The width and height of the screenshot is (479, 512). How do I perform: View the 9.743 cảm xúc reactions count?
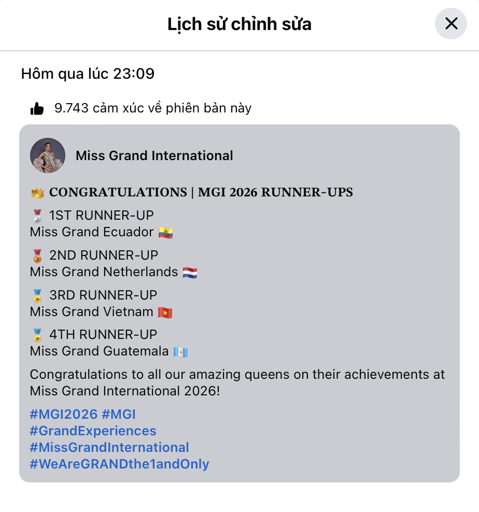(153, 108)
